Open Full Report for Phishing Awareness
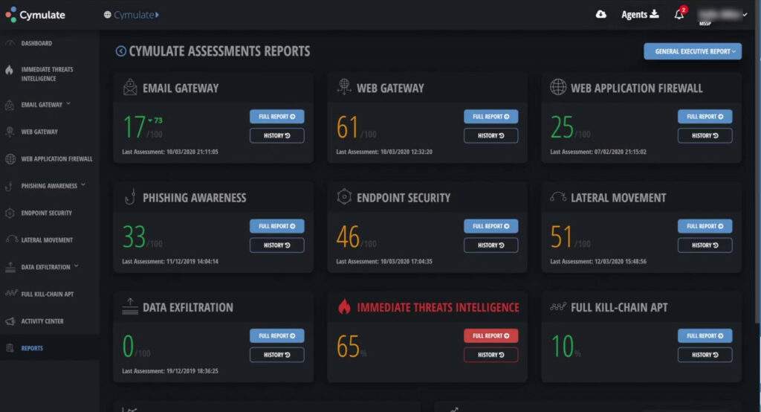The height and width of the screenshot is (412, 761). 276,226
